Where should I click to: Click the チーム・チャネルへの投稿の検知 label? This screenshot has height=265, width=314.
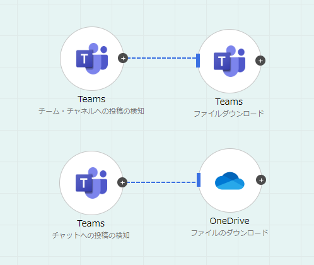(91, 111)
